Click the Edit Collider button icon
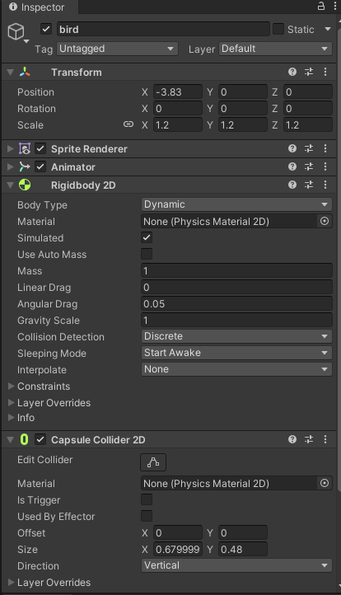This screenshot has width=341, height=595. tap(153, 461)
